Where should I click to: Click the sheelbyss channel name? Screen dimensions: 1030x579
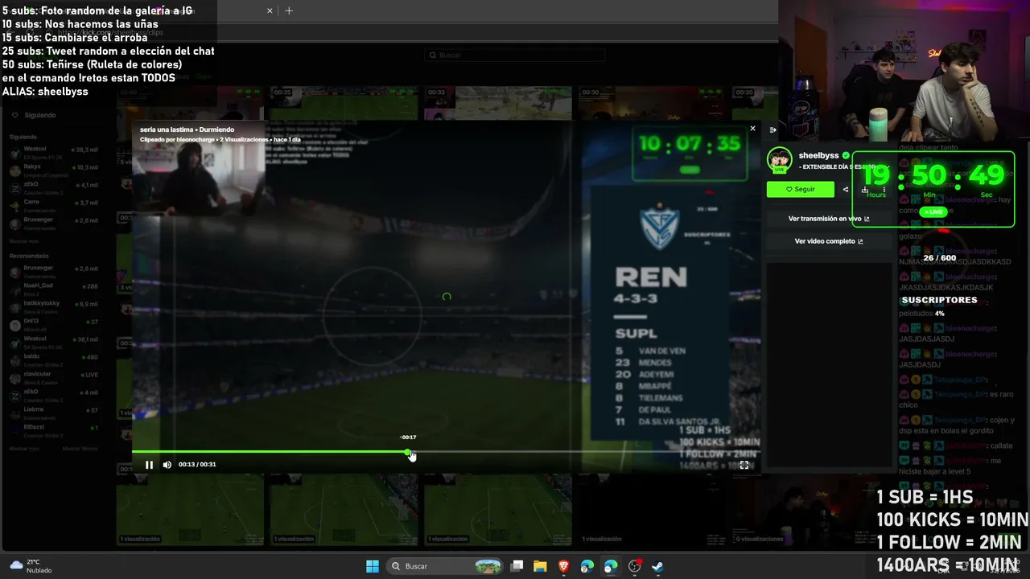click(818, 155)
